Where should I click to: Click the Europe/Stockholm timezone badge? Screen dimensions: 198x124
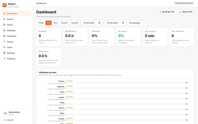[x=184, y=3]
